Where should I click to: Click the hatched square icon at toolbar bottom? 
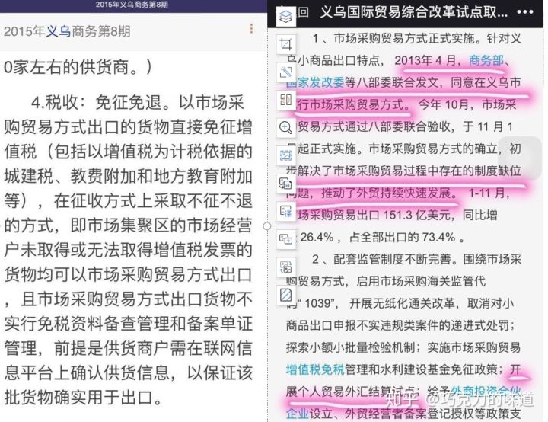[x=286, y=294]
